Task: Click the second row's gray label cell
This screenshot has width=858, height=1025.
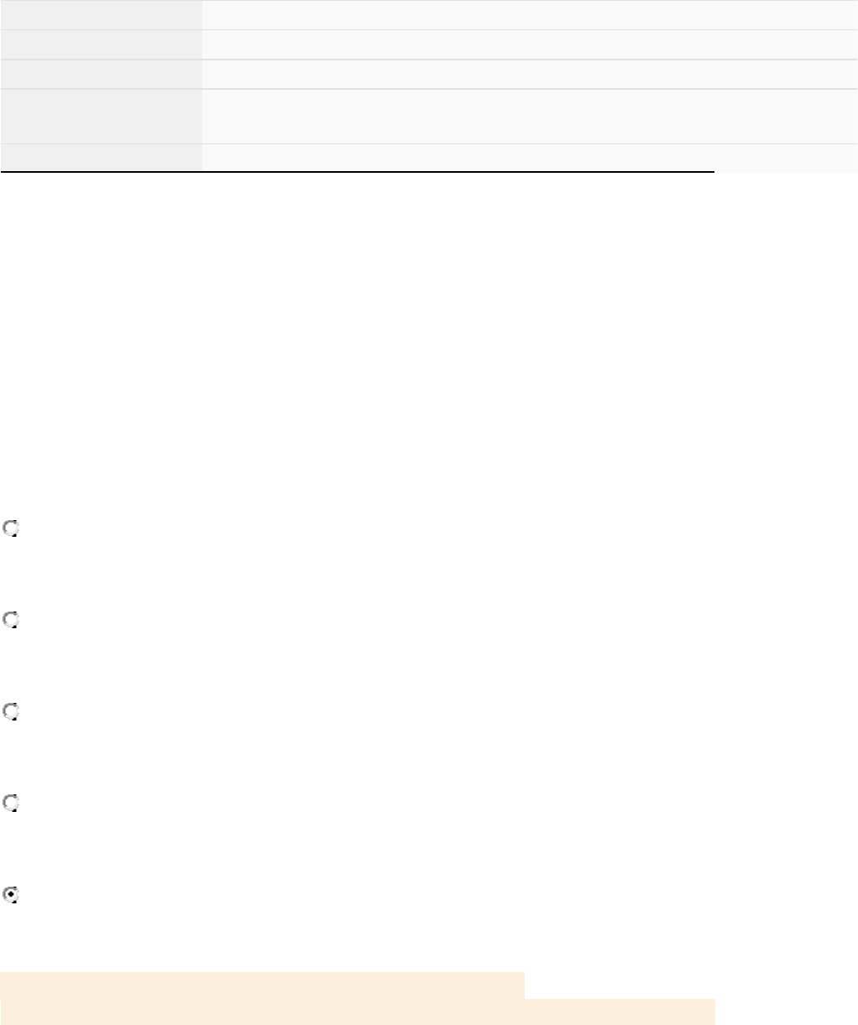Action: click(101, 44)
